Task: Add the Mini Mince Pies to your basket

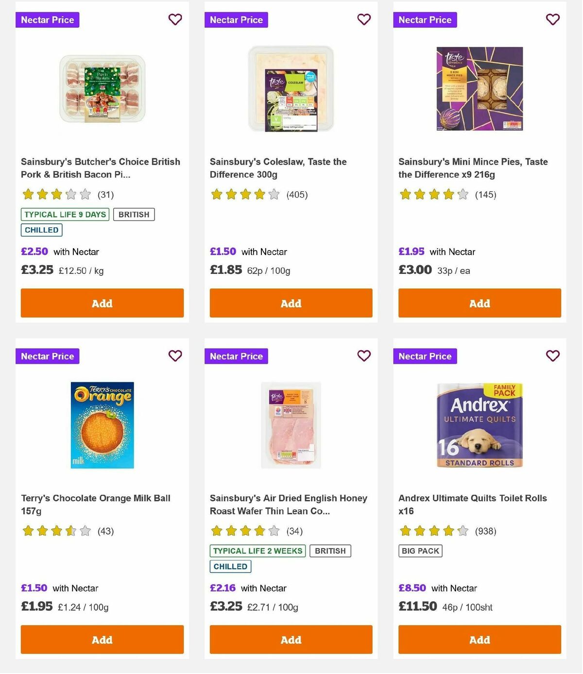Action: [479, 303]
